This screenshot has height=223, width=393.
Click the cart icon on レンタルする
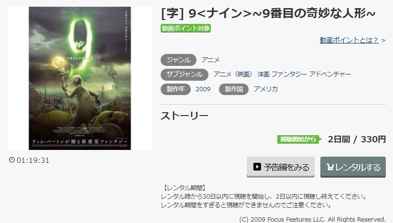tap(330, 167)
